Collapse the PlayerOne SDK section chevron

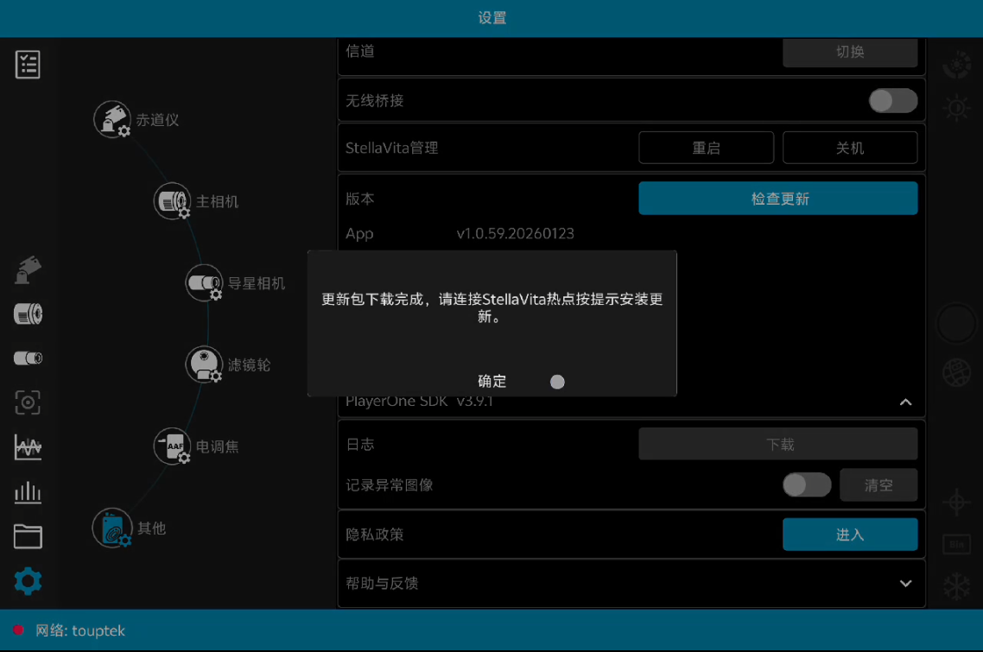tap(905, 402)
